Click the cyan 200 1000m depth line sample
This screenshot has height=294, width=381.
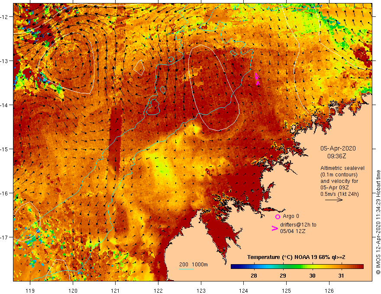pyautogui.click(x=186, y=269)
